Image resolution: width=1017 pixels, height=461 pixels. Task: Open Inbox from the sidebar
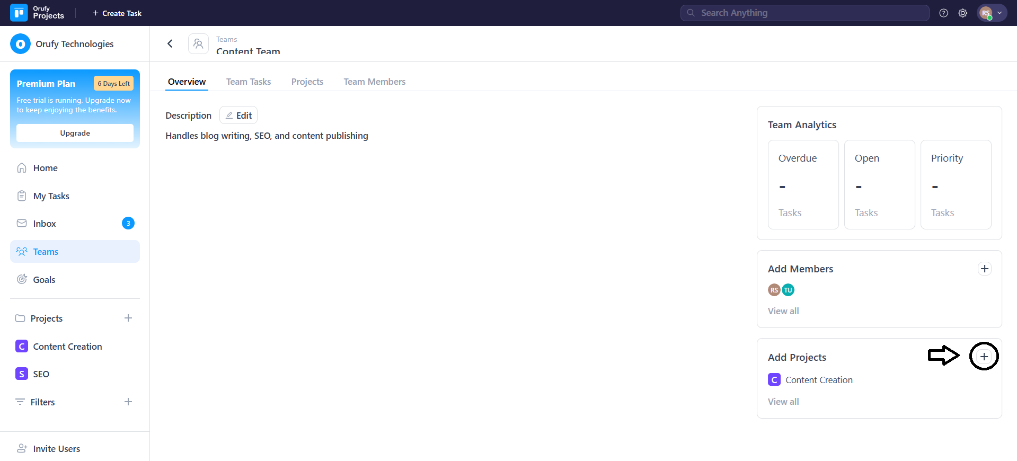click(x=45, y=224)
